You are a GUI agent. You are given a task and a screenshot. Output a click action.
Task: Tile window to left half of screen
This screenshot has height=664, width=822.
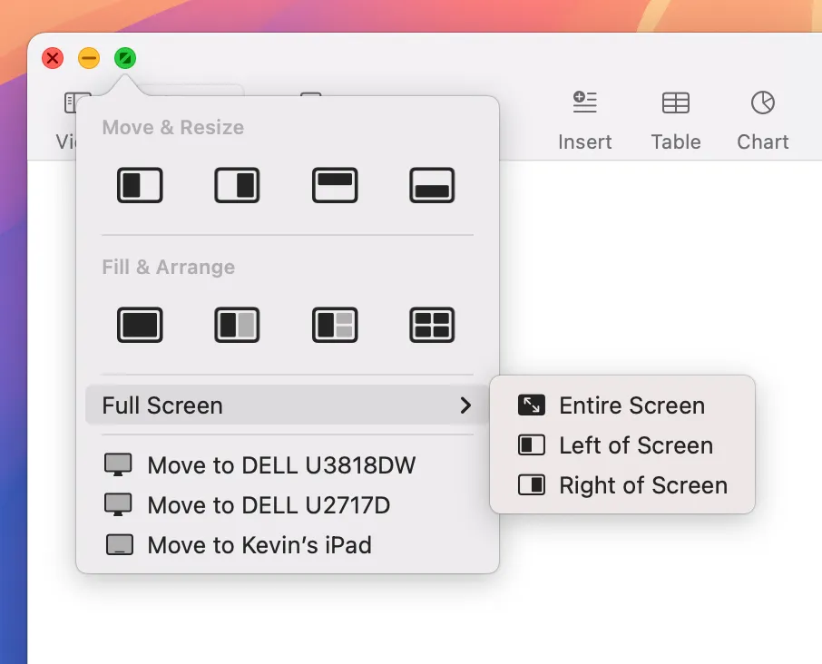(140, 185)
